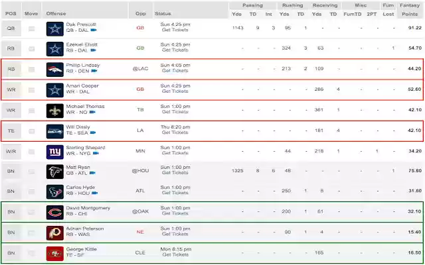Image resolution: width=425 pixels, height=265 pixels.
Task: Click the move handle in Michael Thomas's row
Action: (32, 111)
